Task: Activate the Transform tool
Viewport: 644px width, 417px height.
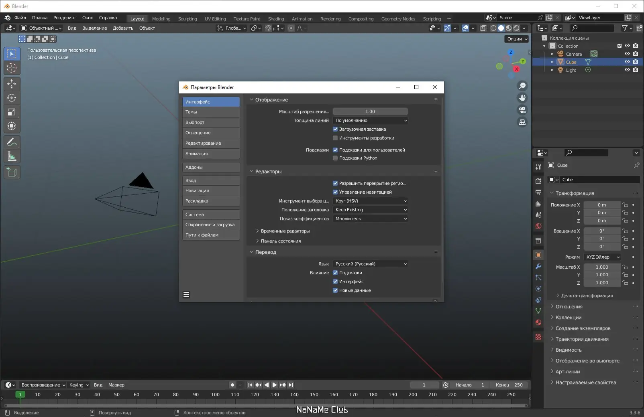Action: point(12,126)
